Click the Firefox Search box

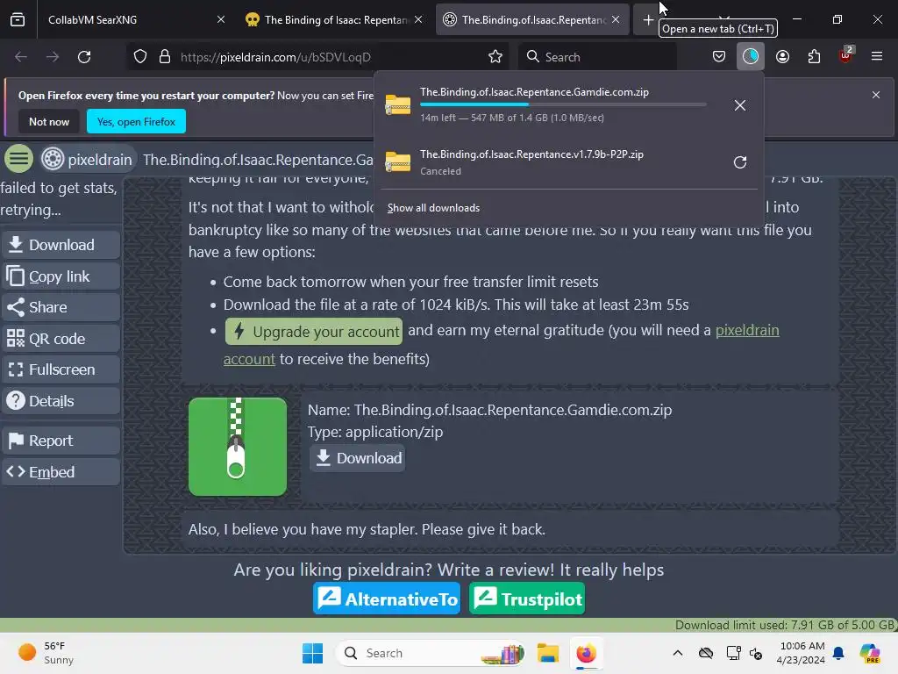point(597,57)
